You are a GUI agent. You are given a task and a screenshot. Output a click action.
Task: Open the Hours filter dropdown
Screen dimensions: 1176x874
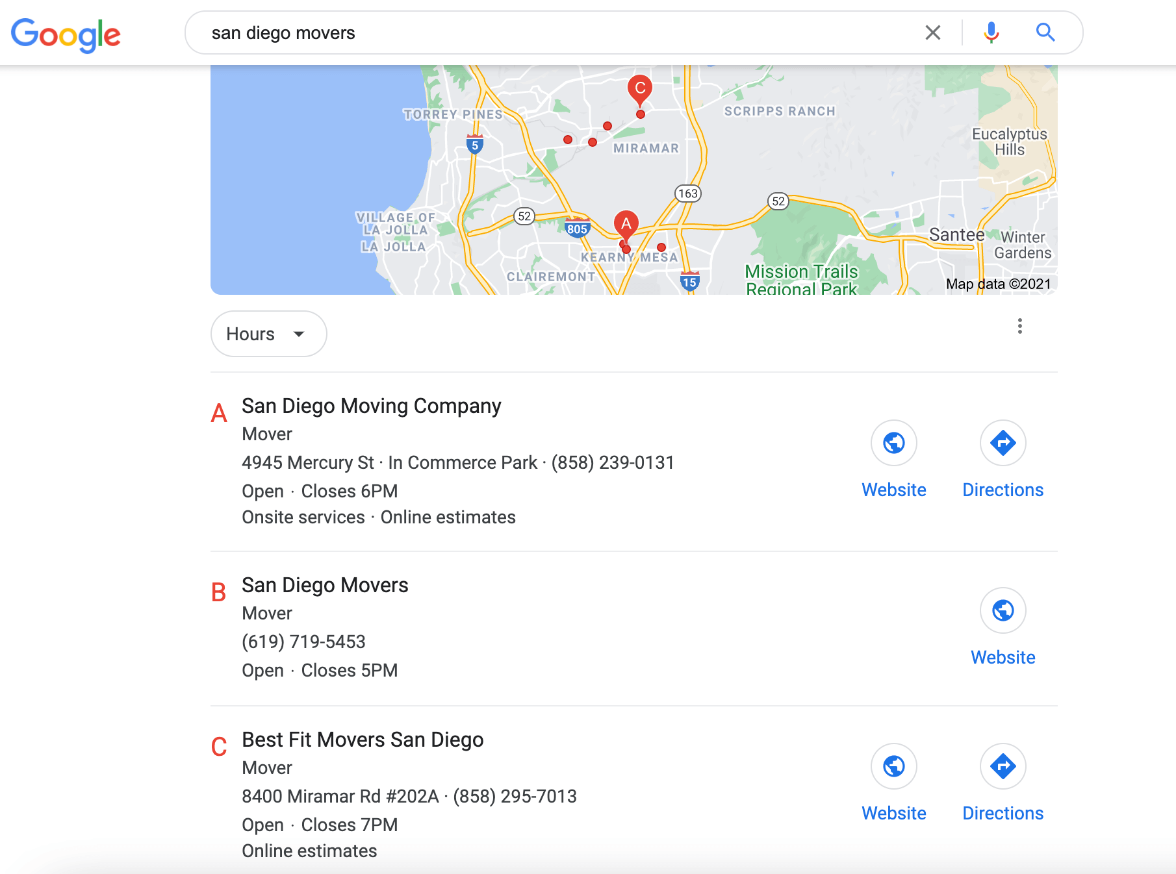[x=268, y=334]
